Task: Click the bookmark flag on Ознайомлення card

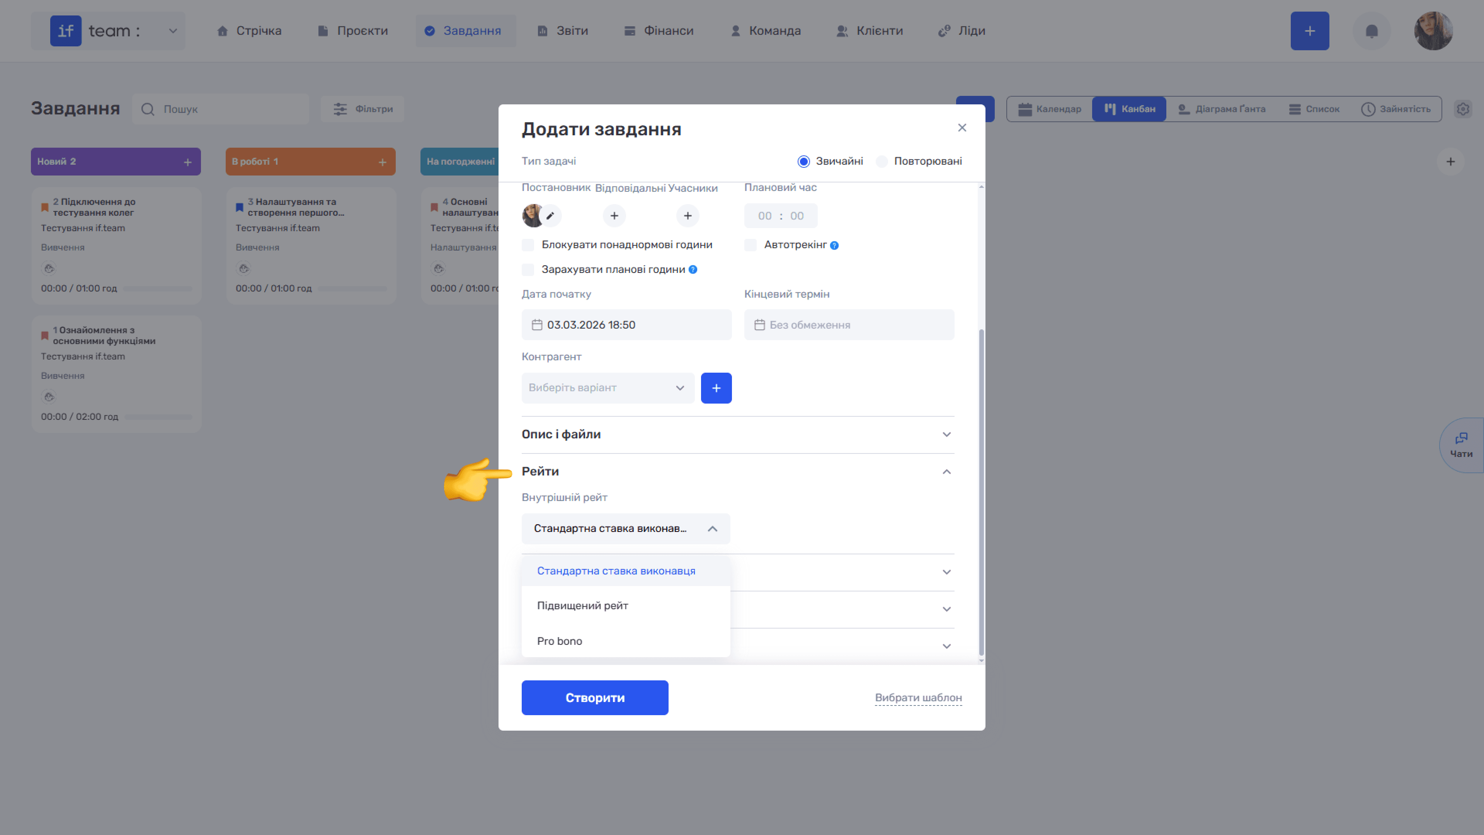Action: pos(44,336)
